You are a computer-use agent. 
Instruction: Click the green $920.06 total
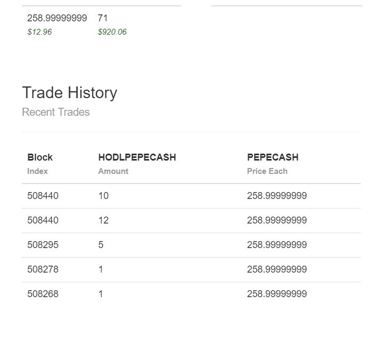click(x=112, y=32)
